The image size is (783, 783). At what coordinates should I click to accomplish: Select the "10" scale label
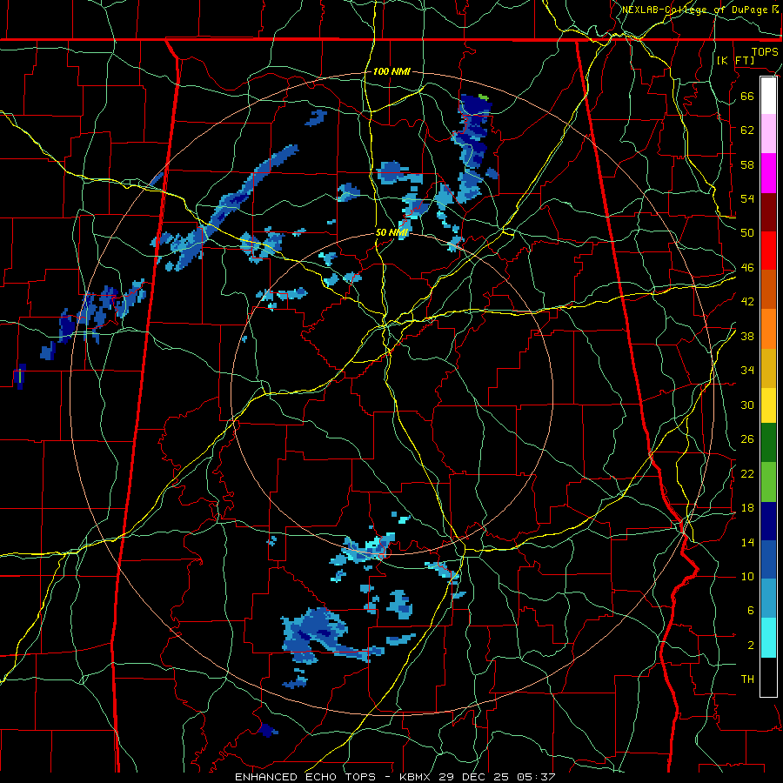click(x=747, y=577)
